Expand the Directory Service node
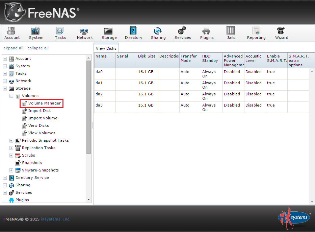 5,178
